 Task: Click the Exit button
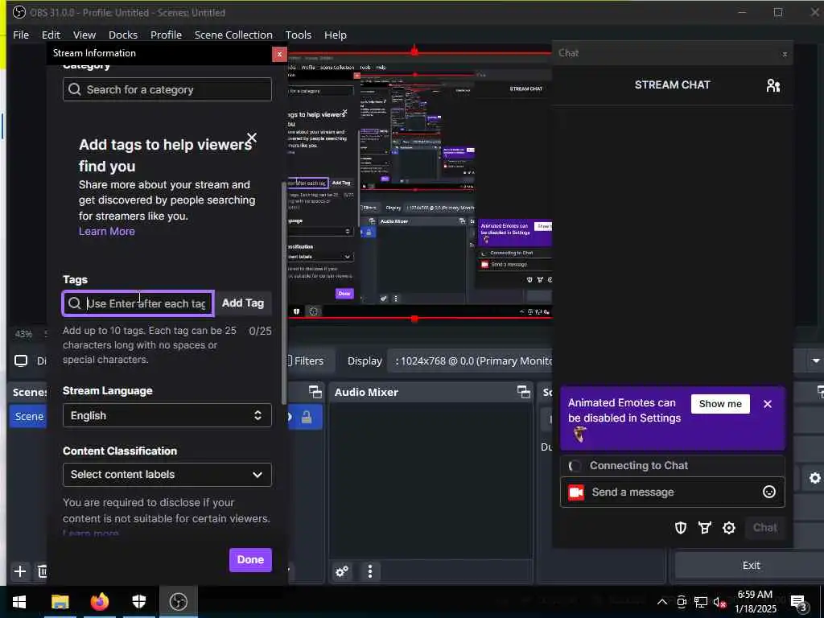point(751,566)
